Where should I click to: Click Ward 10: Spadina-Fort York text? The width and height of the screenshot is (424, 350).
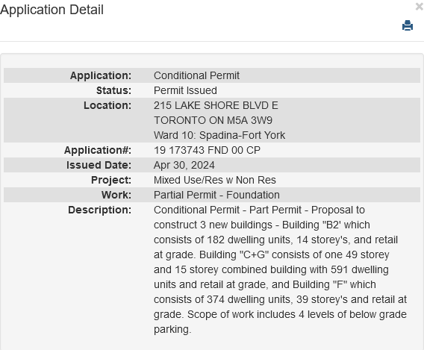tap(219, 135)
